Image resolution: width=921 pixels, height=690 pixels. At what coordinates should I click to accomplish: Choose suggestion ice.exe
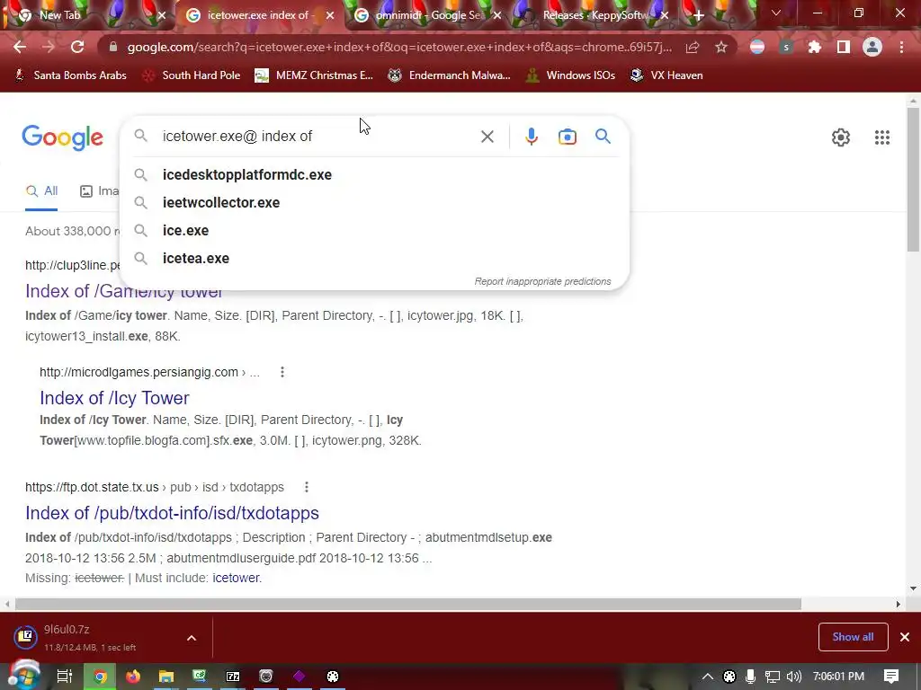(374, 231)
